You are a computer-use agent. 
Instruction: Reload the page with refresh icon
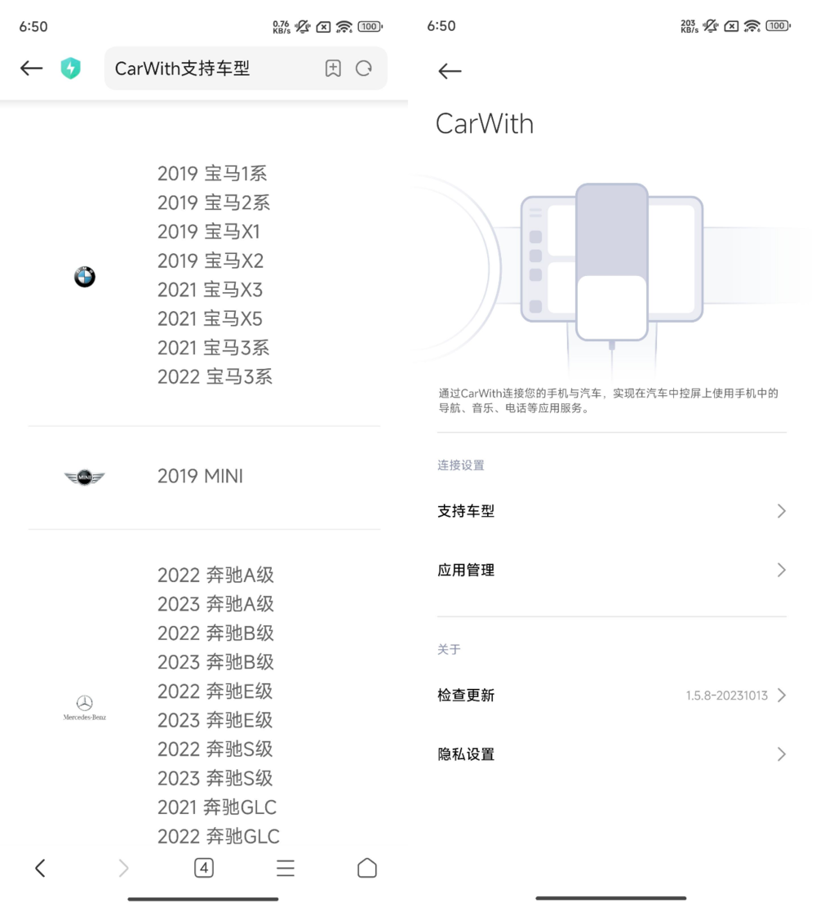pyautogui.click(x=364, y=69)
